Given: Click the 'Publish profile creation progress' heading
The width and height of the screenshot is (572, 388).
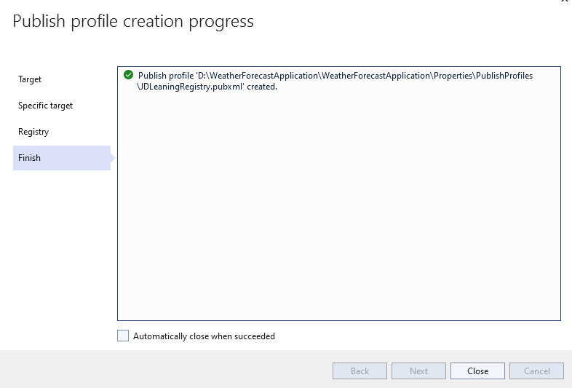Looking at the screenshot, I should pyautogui.click(x=133, y=22).
